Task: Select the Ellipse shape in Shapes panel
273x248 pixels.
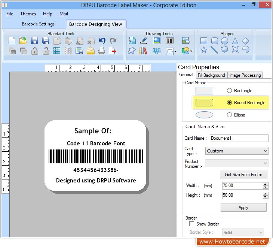Action: [225, 41]
